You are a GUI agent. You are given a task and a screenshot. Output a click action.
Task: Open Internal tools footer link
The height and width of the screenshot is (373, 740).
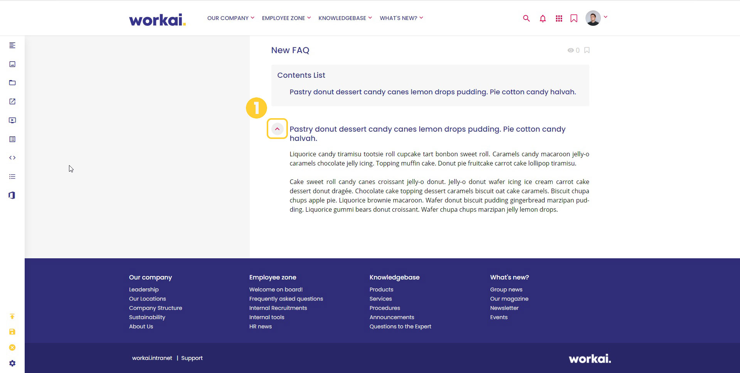coord(267,317)
